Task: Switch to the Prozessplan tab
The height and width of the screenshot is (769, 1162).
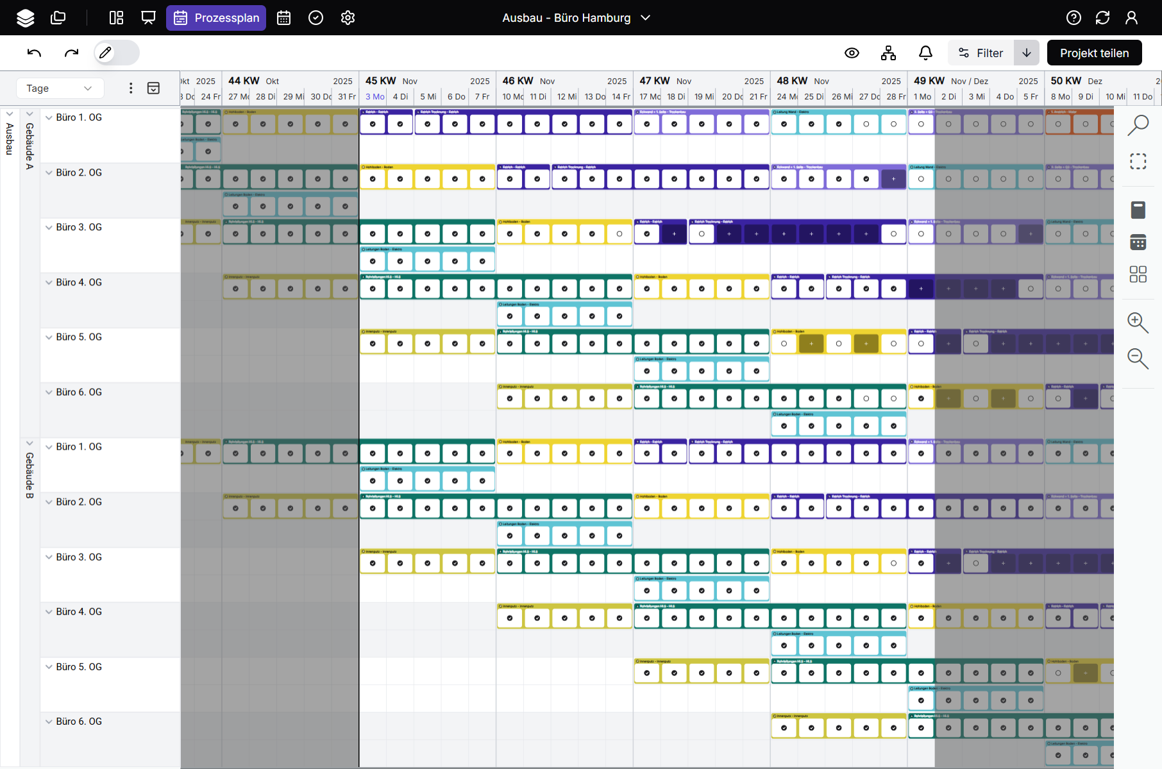Action: pyautogui.click(x=216, y=18)
